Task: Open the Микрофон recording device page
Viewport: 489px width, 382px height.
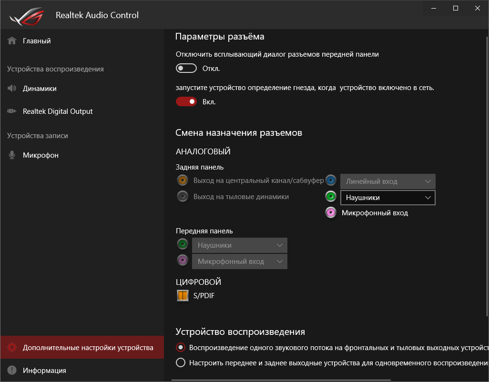Action: 41,155
